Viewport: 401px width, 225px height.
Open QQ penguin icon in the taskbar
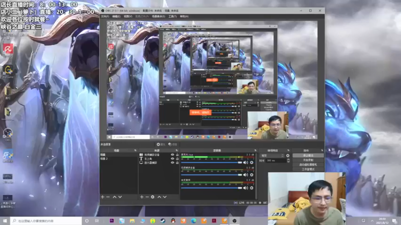point(173,220)
